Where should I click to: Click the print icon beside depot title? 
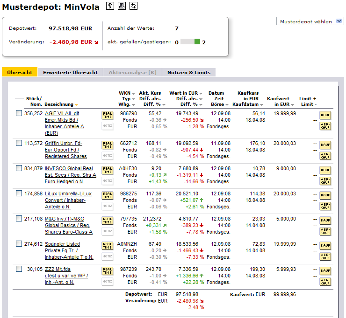[122, 6]
